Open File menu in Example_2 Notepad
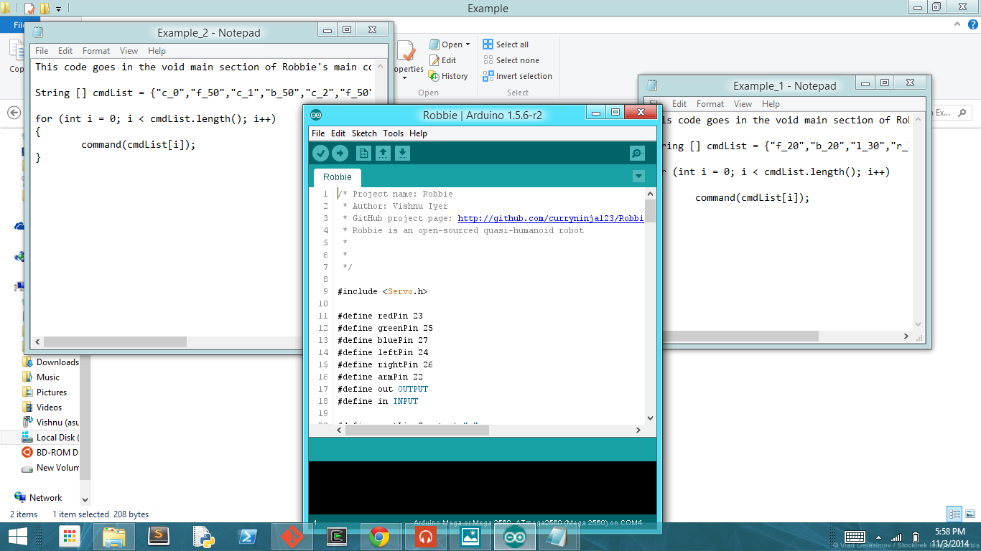 tap(42, 51)
